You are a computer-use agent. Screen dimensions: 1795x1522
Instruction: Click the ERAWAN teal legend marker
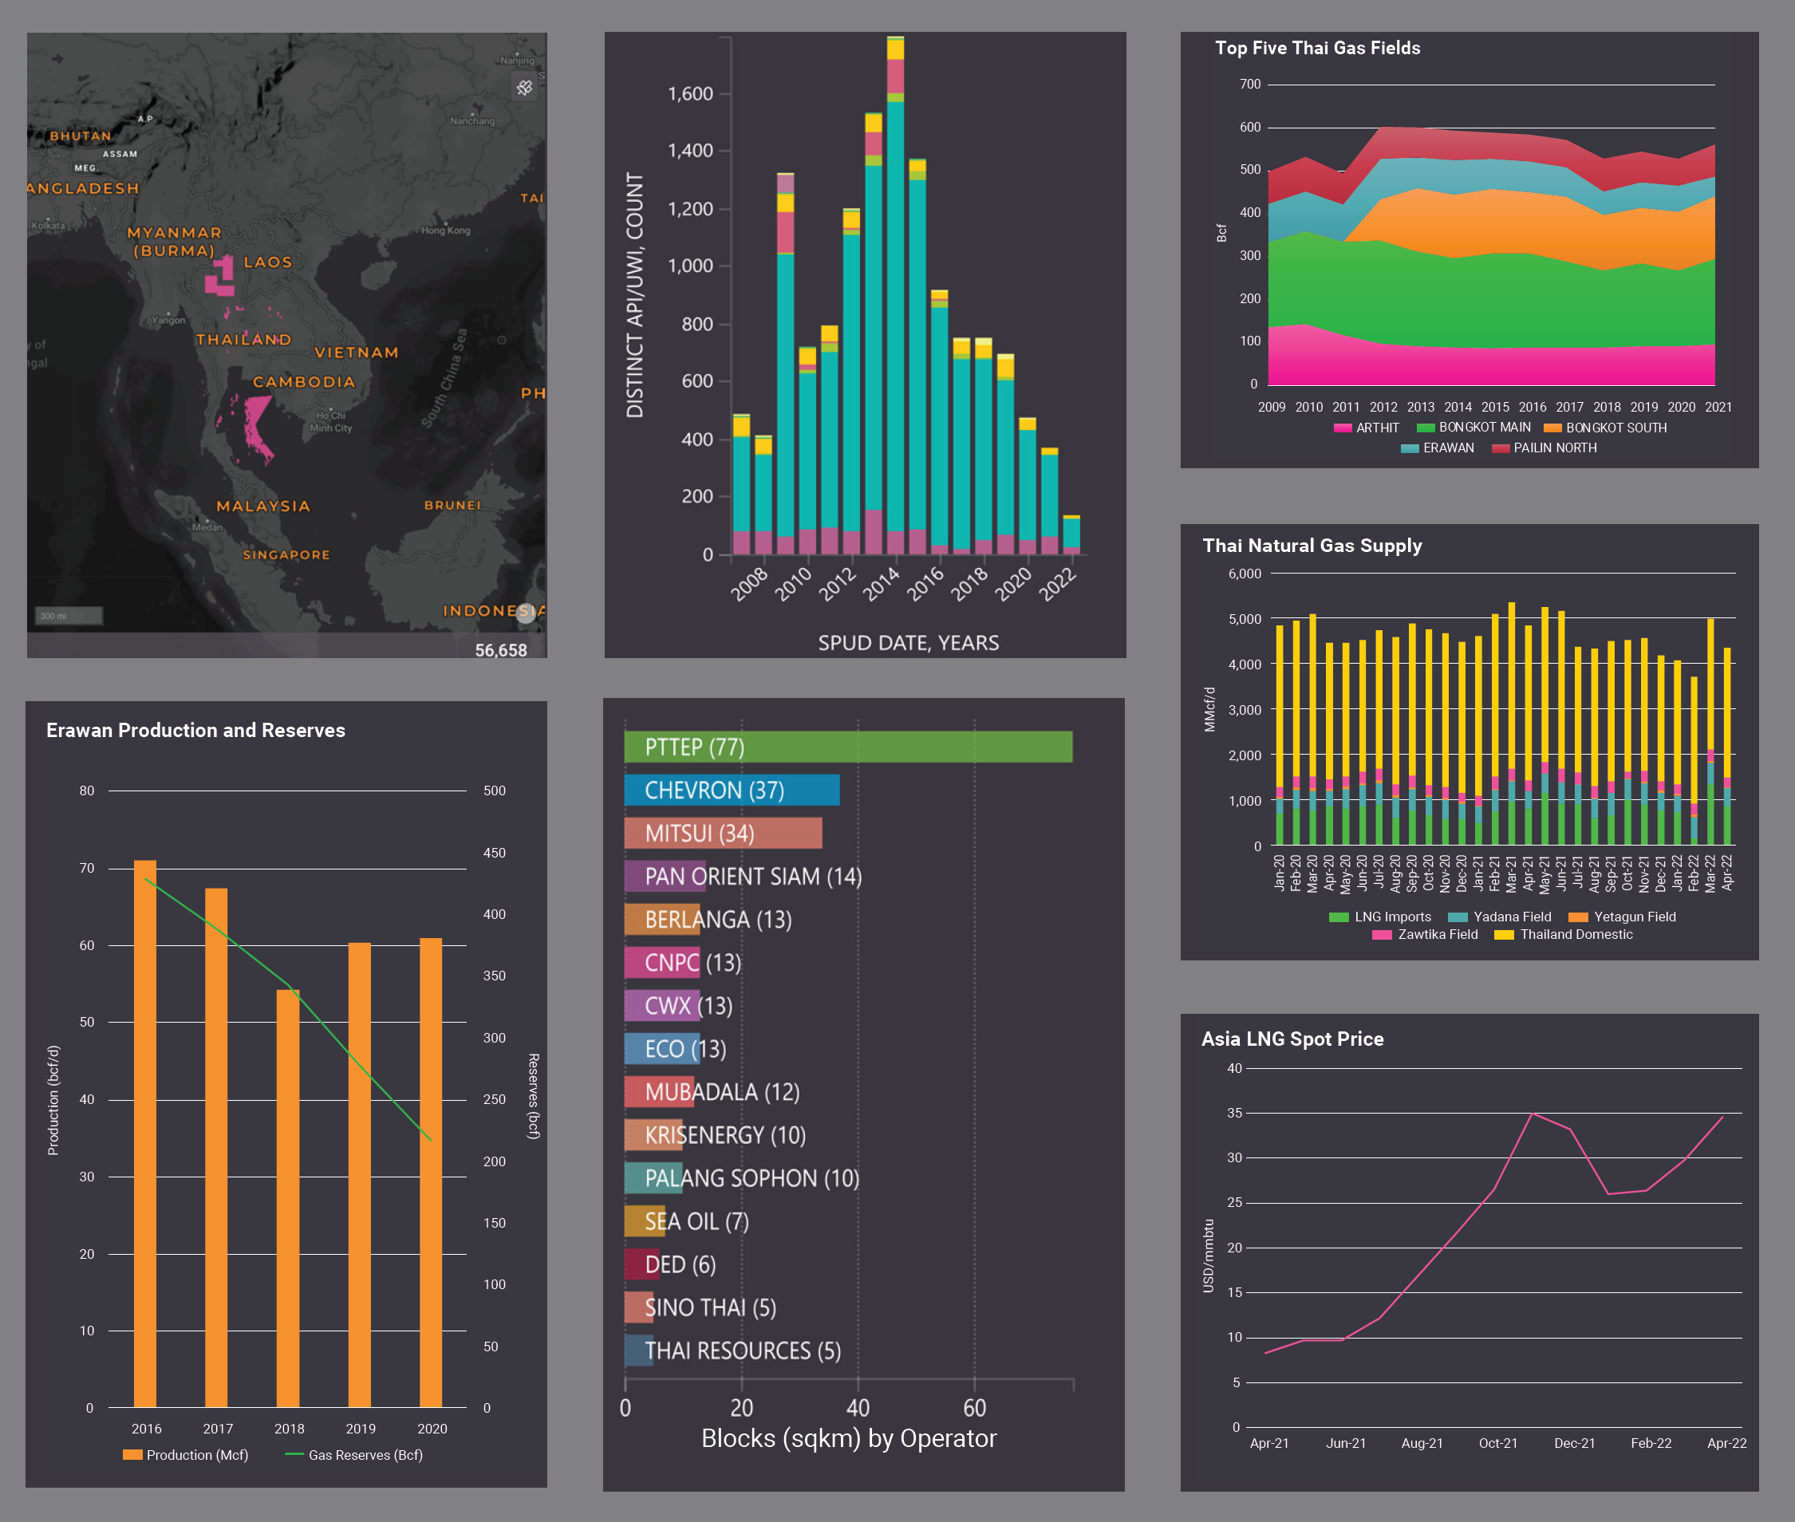tap(1409, 448)
